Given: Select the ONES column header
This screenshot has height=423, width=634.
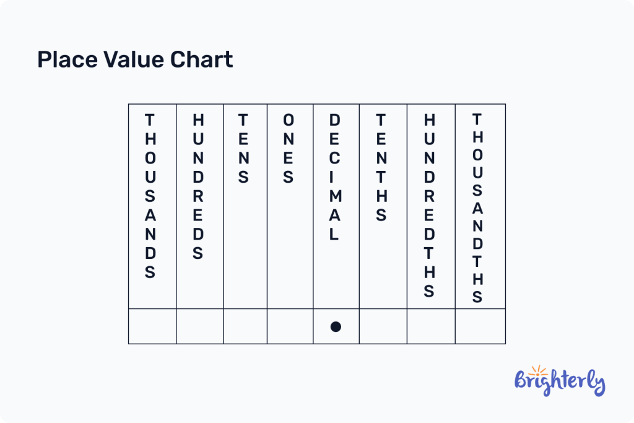Looking at the screenshot, I should pyautogui.click(x=289, y=149).
